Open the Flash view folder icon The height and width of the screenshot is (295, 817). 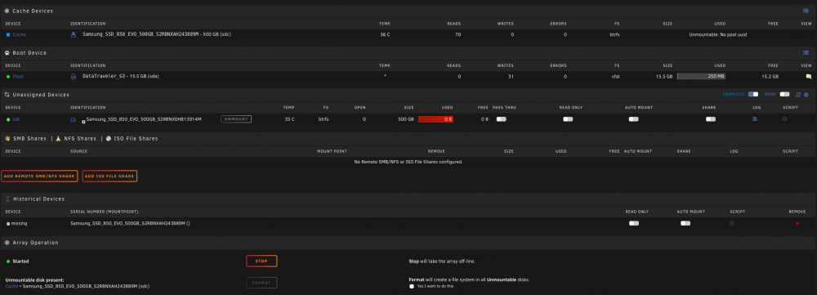(x=809, y=77)
